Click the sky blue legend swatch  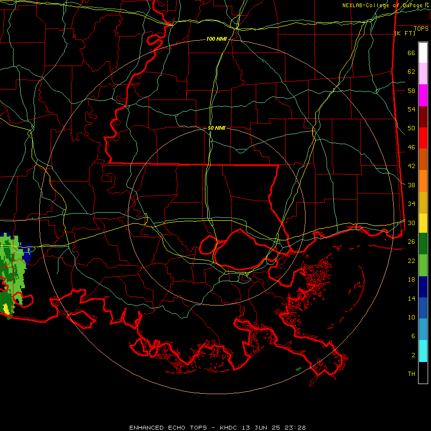(x=423, y=329)
